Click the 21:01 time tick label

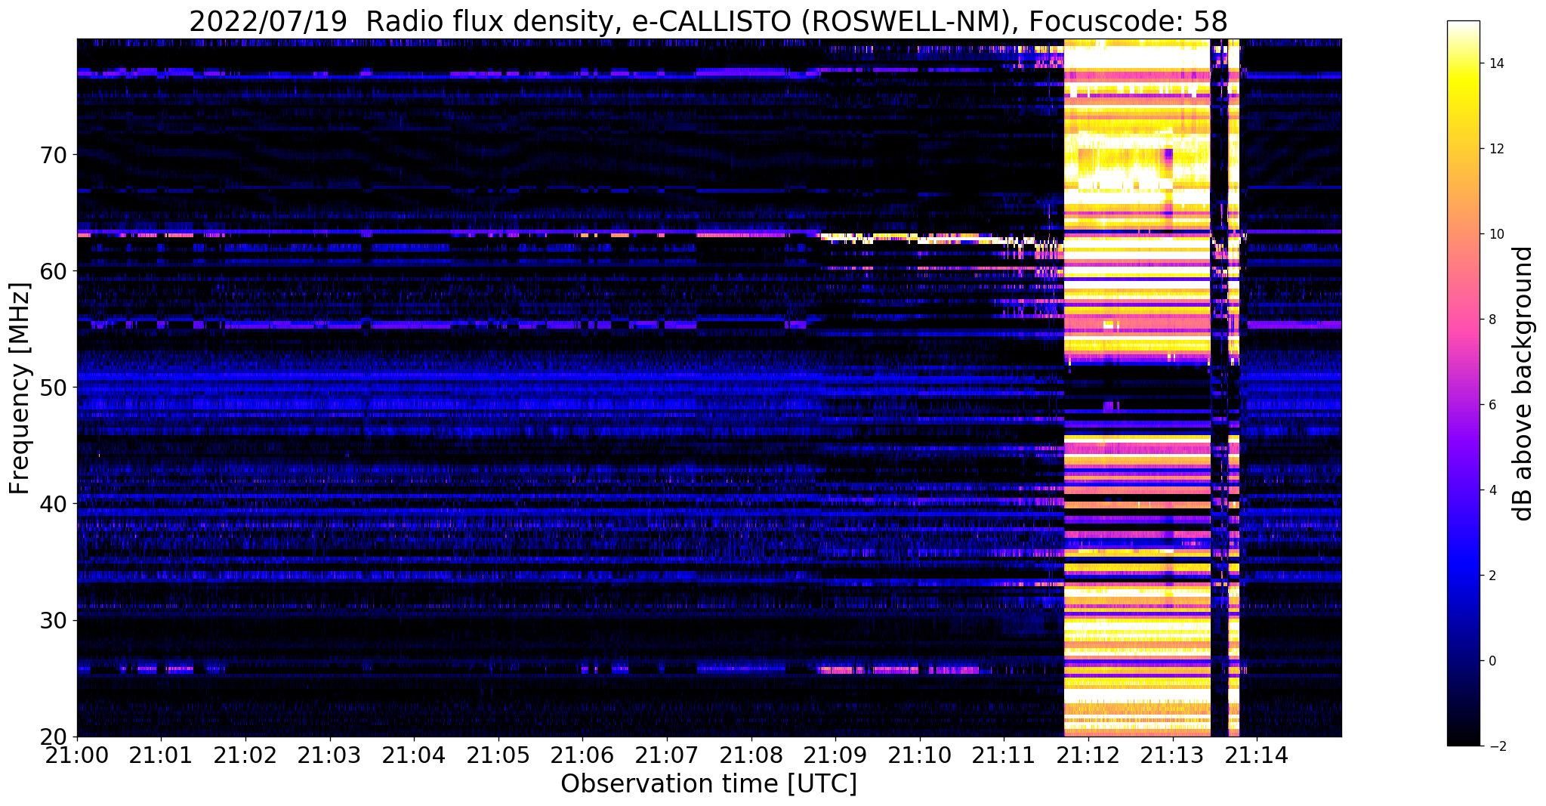click(161, 755)
